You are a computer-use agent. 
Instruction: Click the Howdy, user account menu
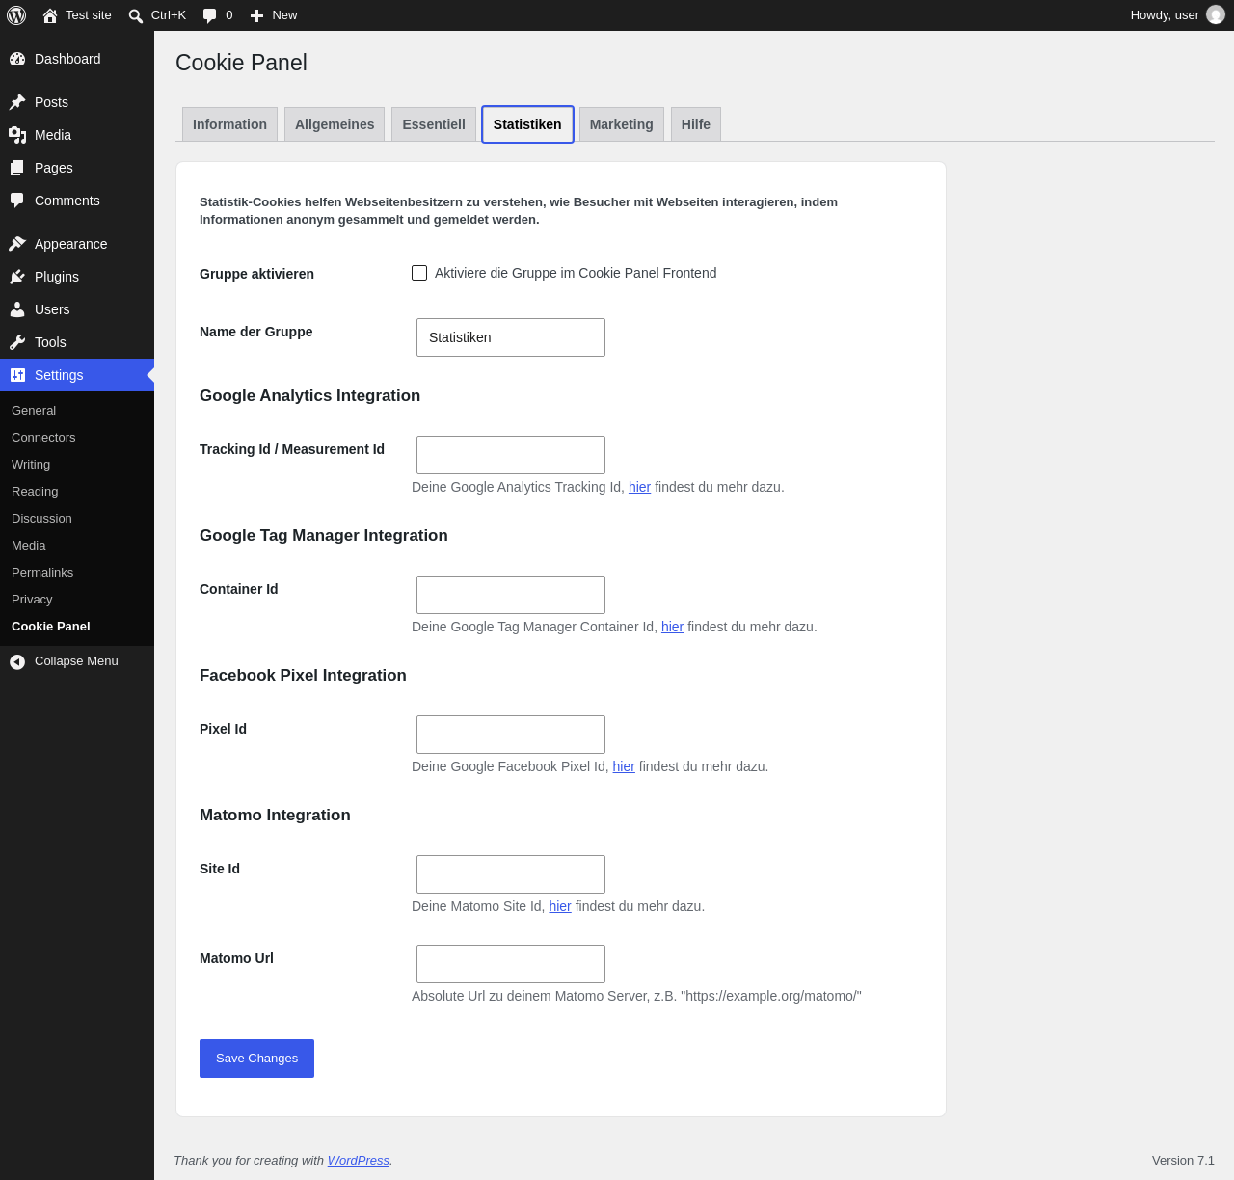click(1177, 15)
